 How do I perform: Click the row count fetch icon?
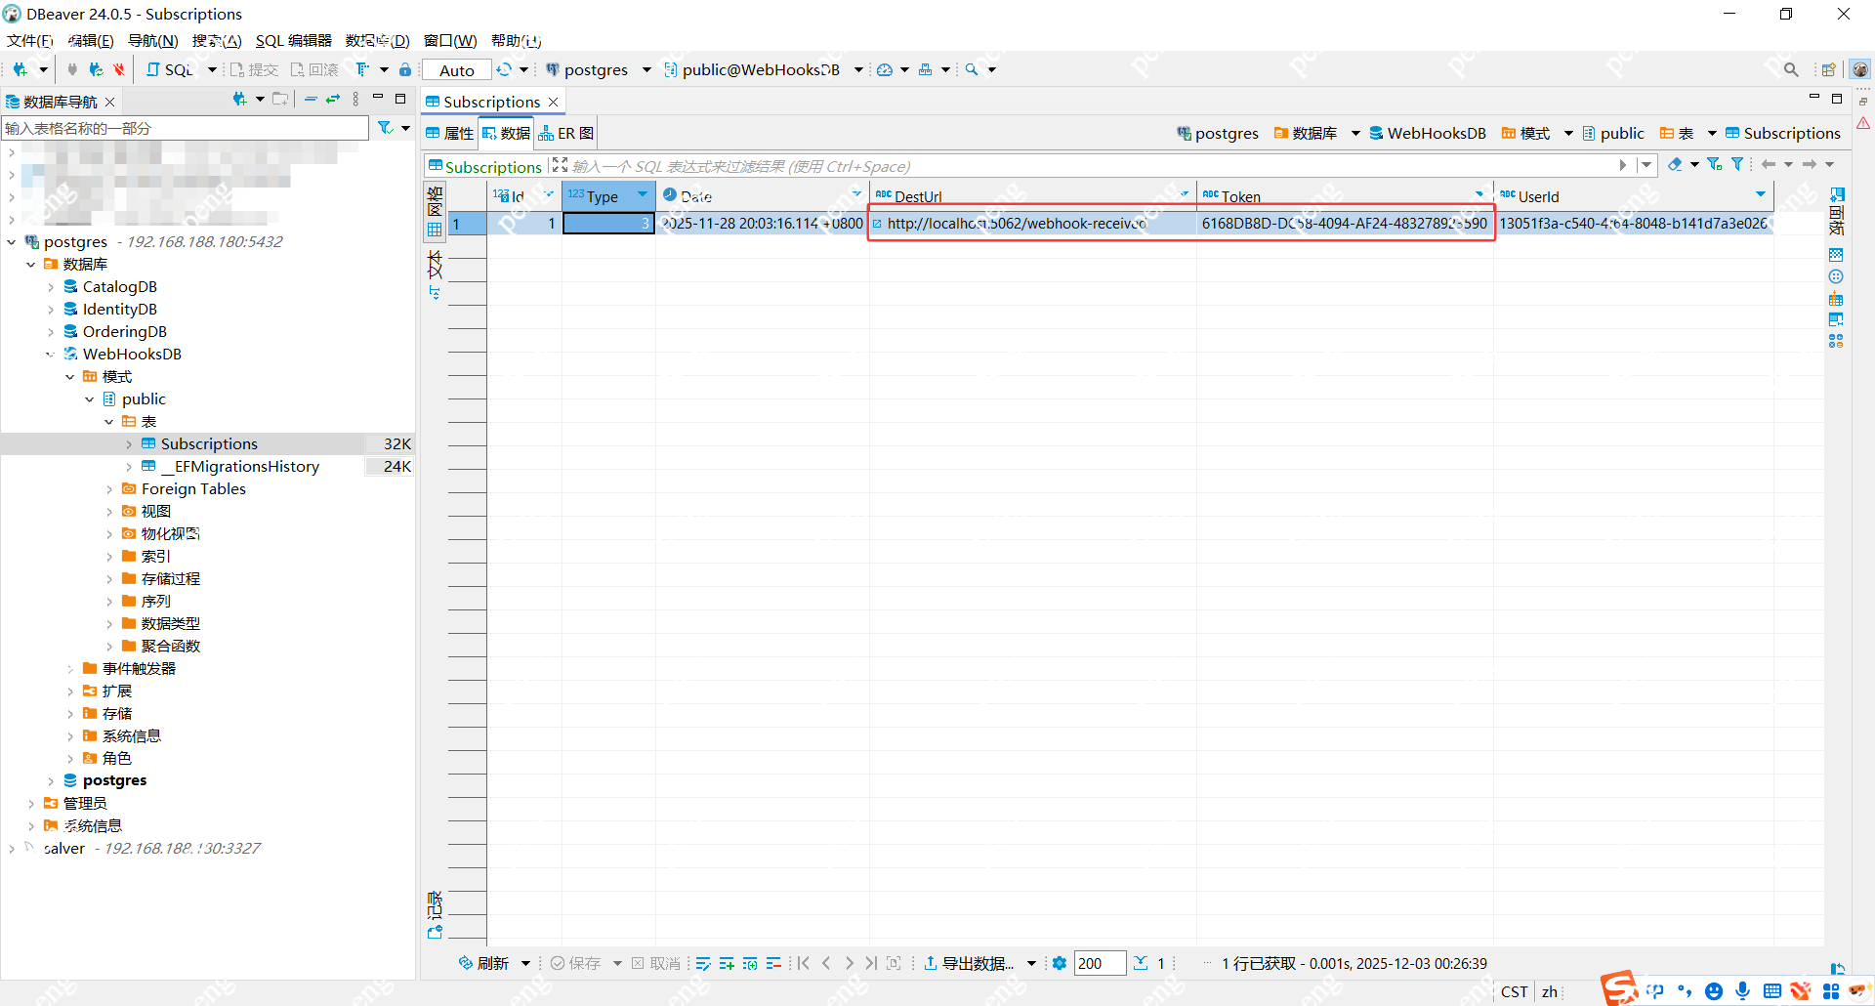[1141, 963]
